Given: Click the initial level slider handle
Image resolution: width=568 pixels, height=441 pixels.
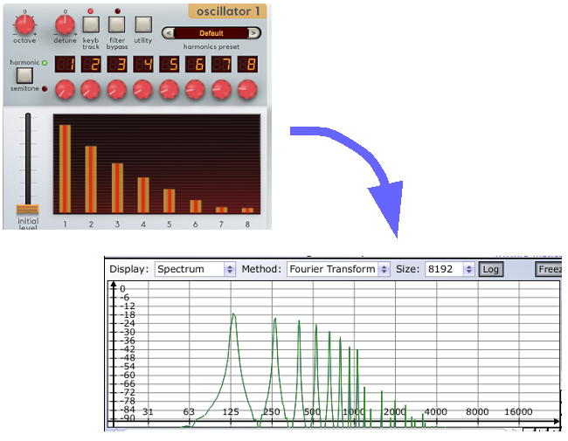Looking at the screenshot, I should (28, 210).
